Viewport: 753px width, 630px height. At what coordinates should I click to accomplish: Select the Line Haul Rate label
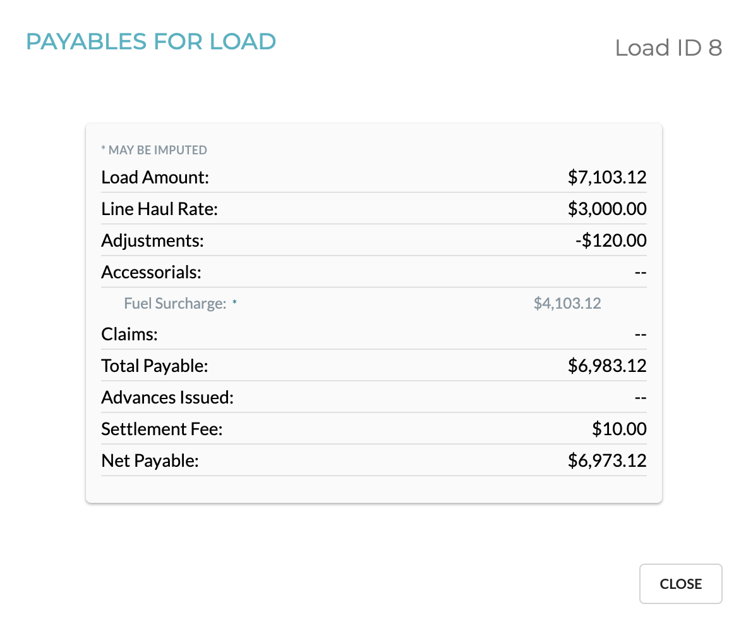click(x=159, y=209)
